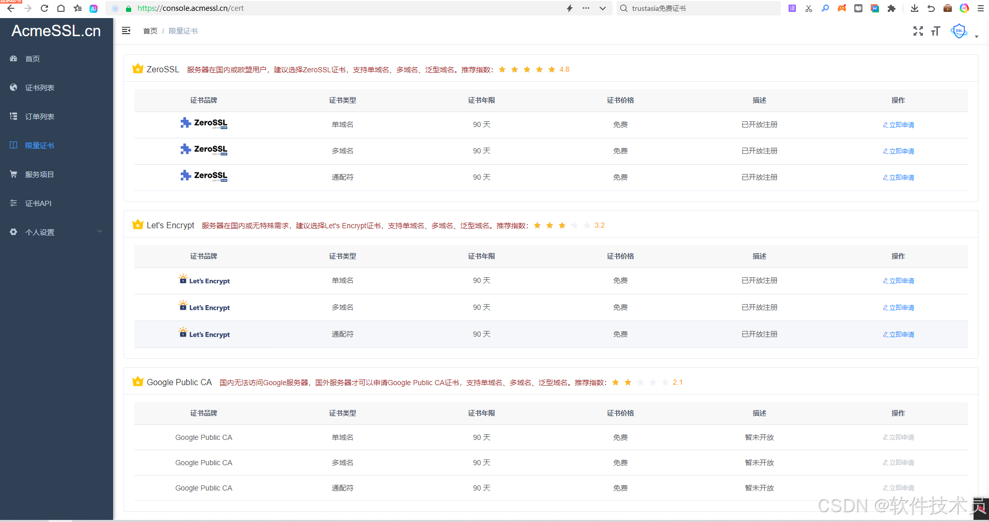This screenshot has height=522, width=989.
Task: Open 证书API in the sidebar
Action: click(x=57, y=203)
